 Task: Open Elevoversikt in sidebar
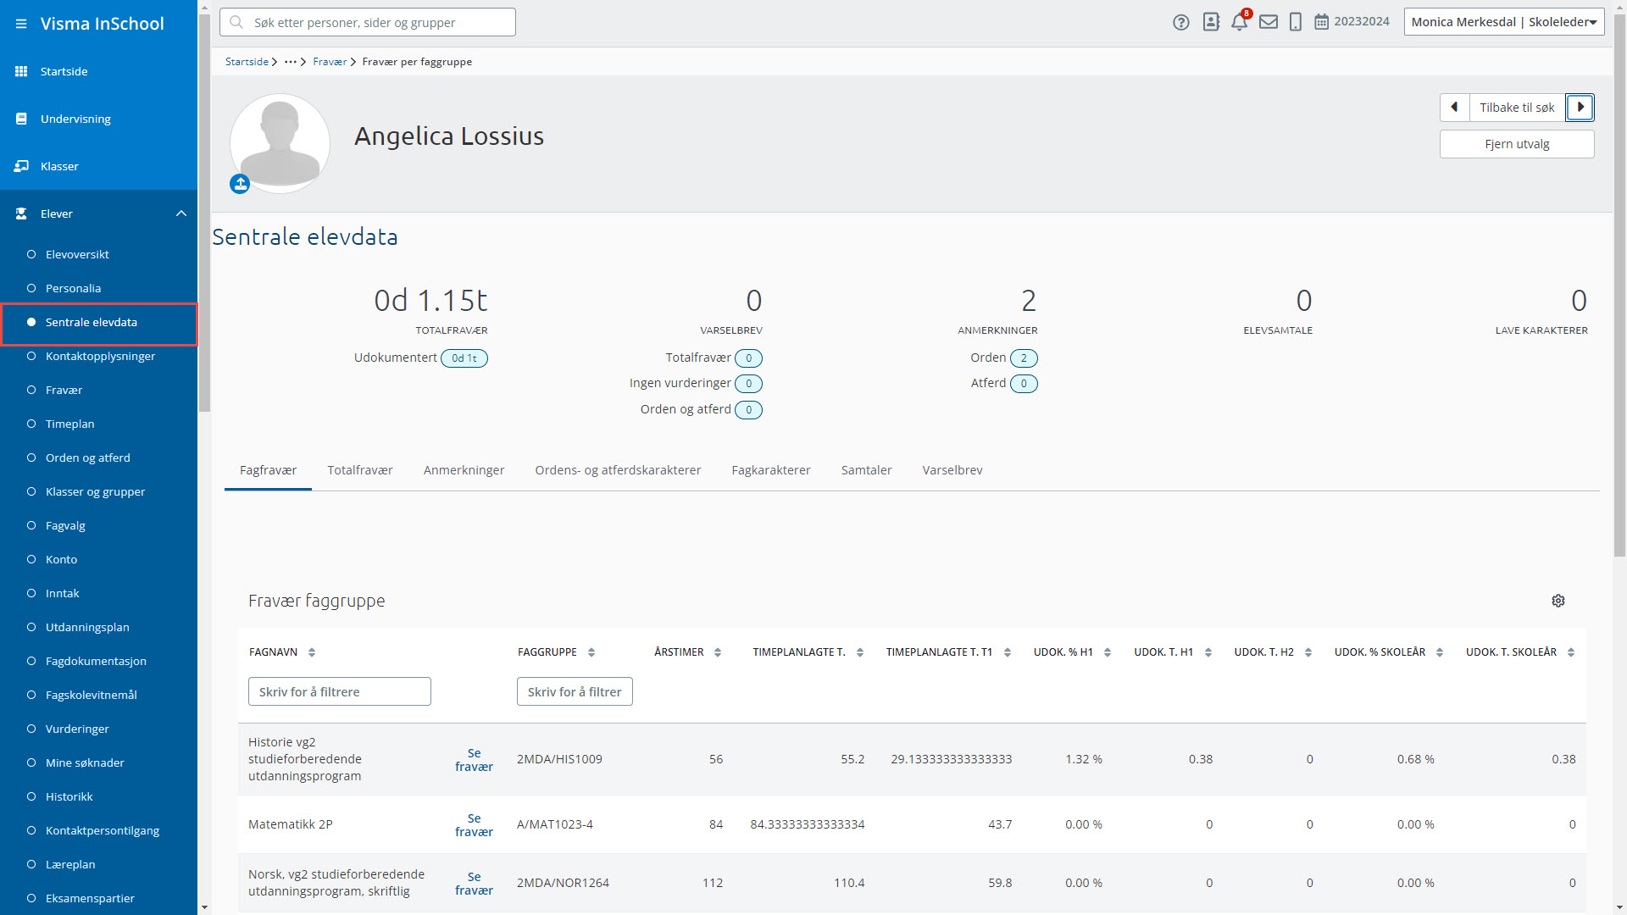77,254
